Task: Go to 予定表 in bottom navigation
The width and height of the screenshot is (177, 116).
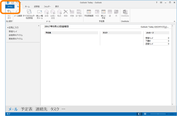Action: pyautogui.click(x=27, y=109)
